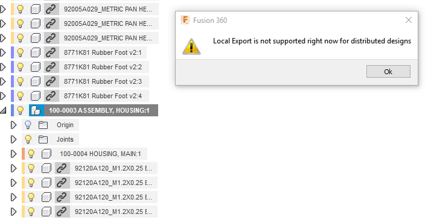
Task: Select the 100-0004 HOUSING, MAIN:1 item
Action: coord(100,154)
